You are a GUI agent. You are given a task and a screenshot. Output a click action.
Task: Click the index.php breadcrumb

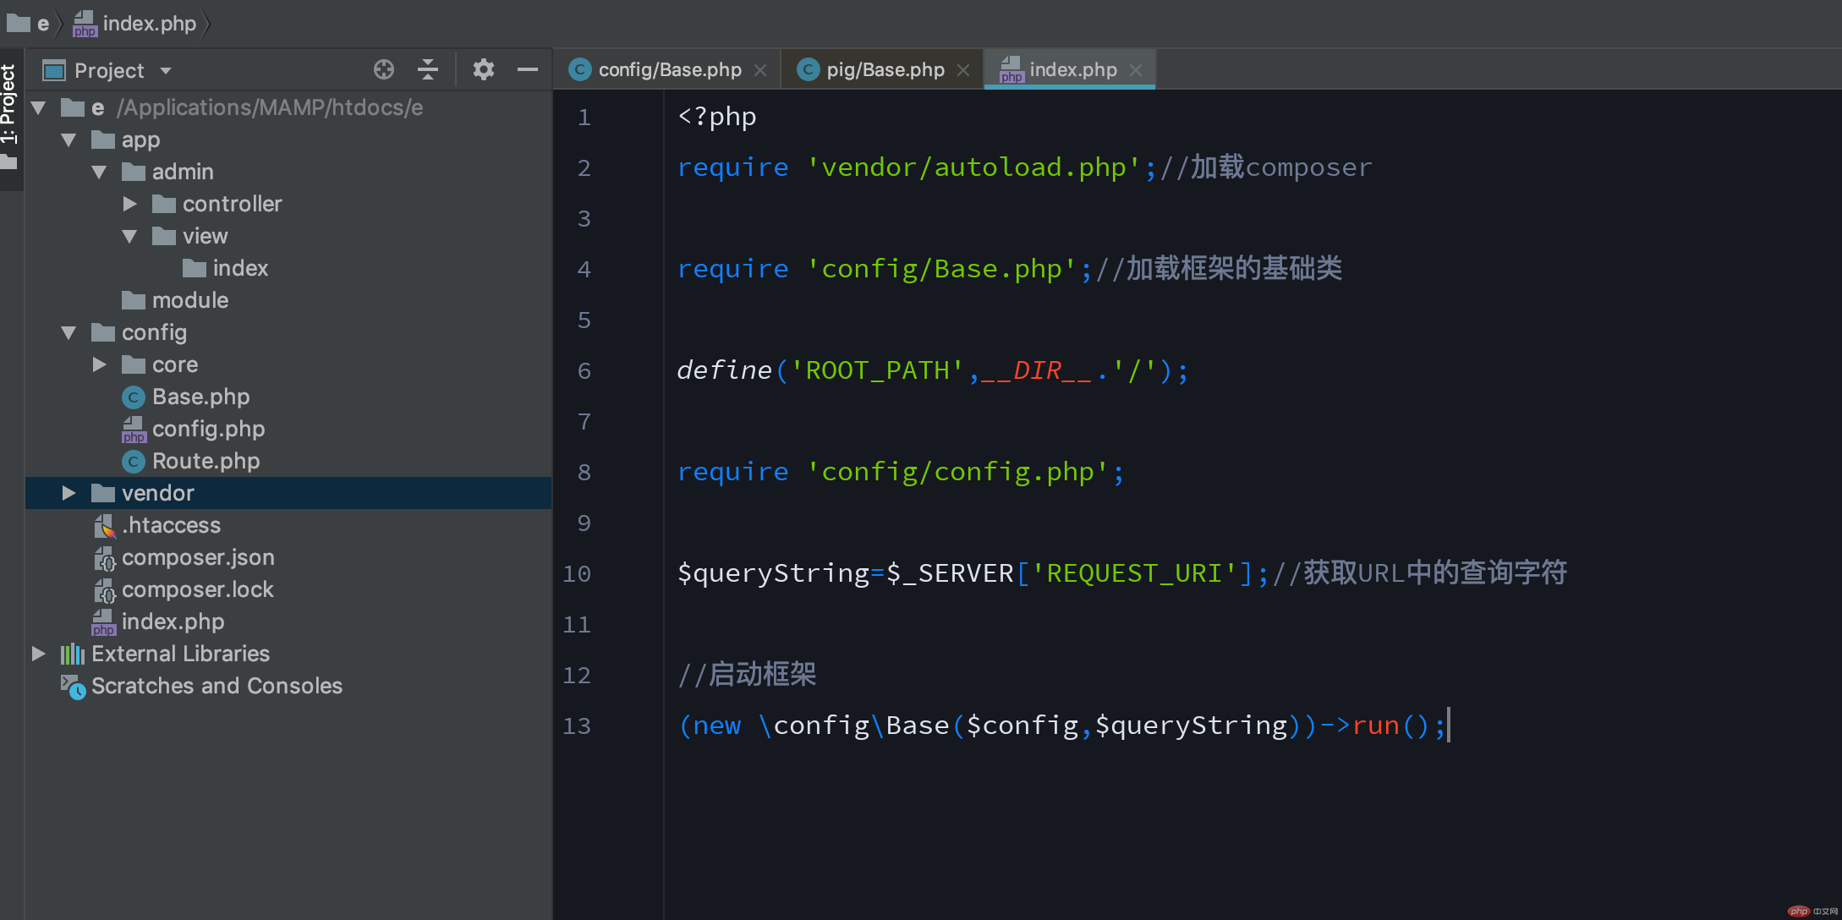pyautogui.click(x=135, y=24)
